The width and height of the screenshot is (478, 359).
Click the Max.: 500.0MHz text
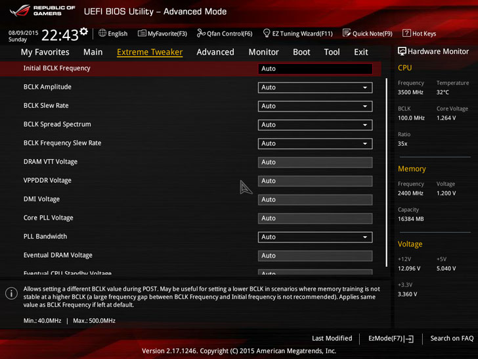(x=94, y=321)
